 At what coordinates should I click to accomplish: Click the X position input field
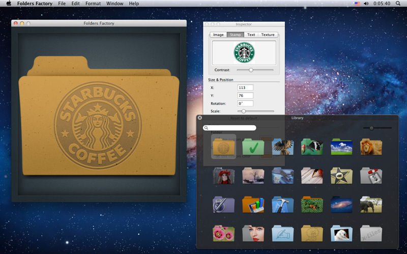click(245, 87)
